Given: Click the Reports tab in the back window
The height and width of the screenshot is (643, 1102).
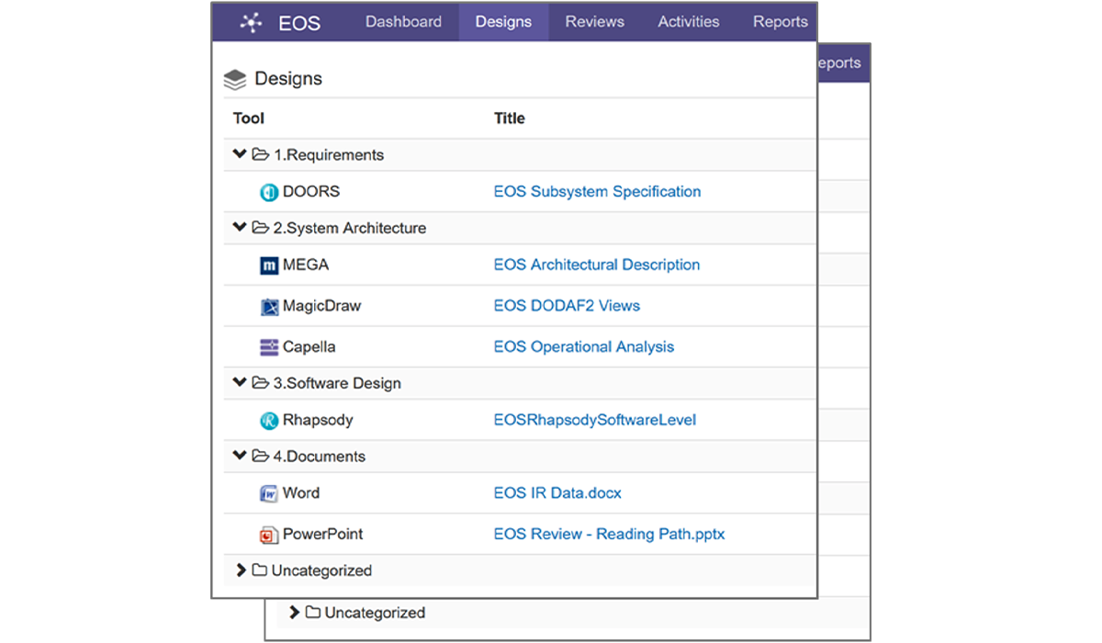Looking at the screenshot, I should (x=838, y=63).
